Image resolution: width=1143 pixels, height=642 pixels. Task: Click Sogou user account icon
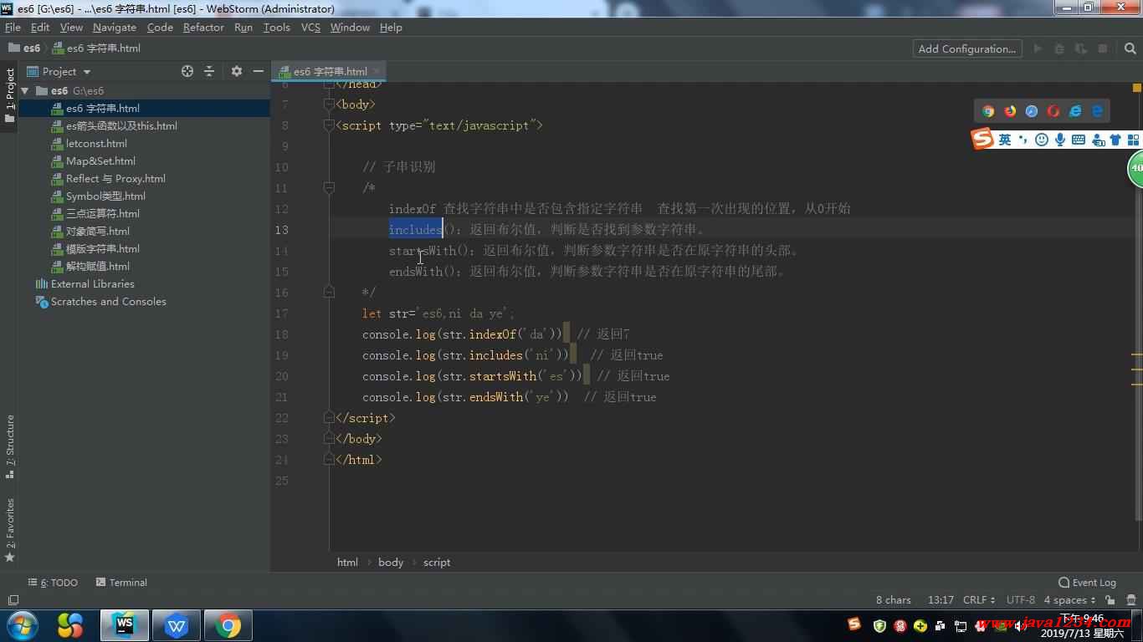tap(1098, 140)
